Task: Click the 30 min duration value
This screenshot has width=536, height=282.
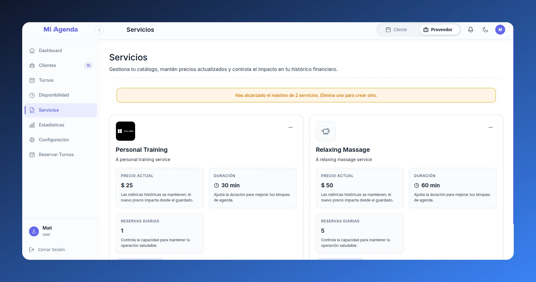Action: (x=230, y=185)
